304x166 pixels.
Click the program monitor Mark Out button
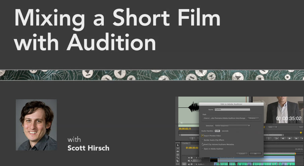(269, 139)
